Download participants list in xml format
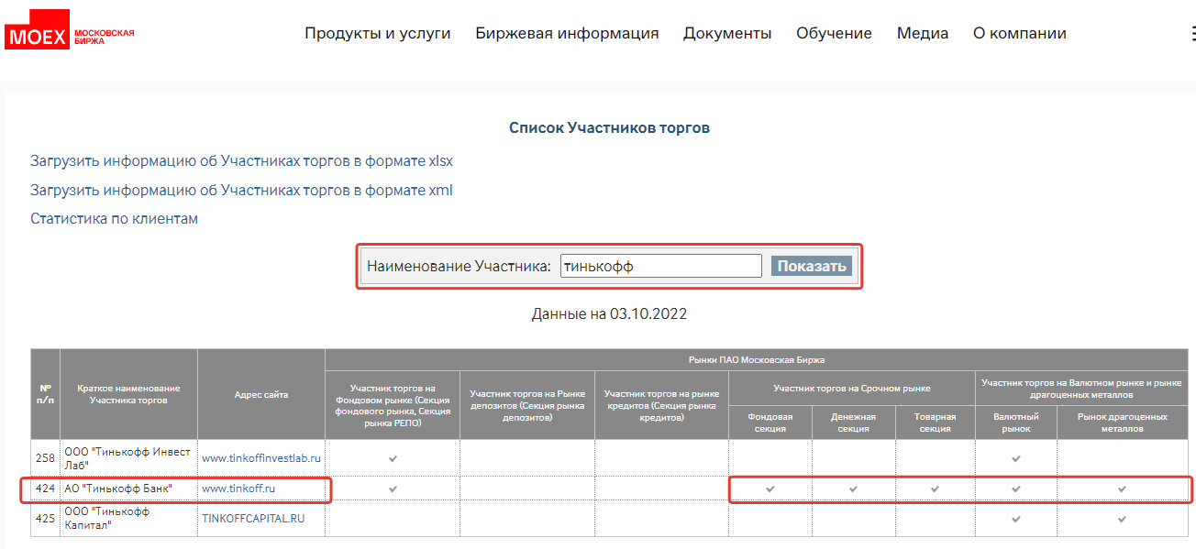 pos(241,191)
